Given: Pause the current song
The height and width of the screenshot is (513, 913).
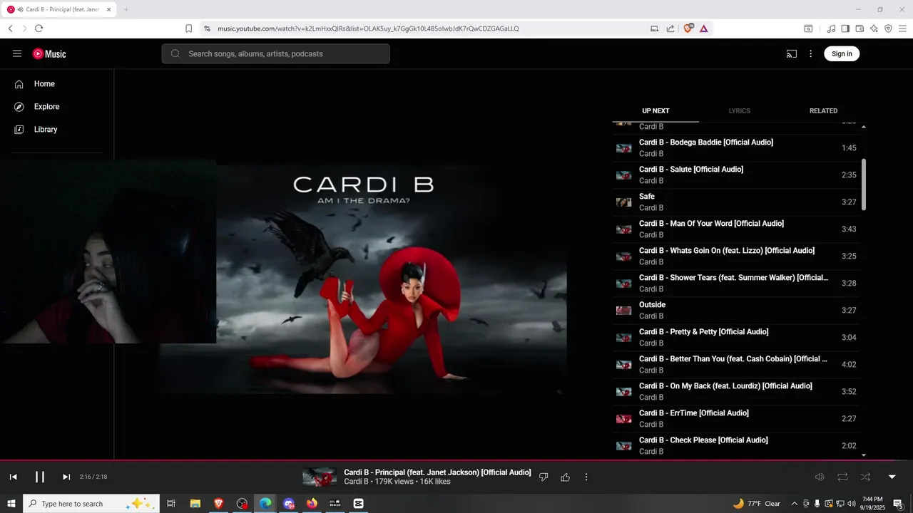Looking at the screenshot, I should point(40,477).
